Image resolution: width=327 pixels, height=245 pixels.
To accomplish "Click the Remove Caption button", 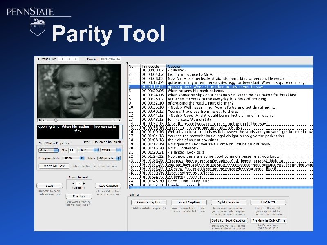I will (x=149, y=202).
